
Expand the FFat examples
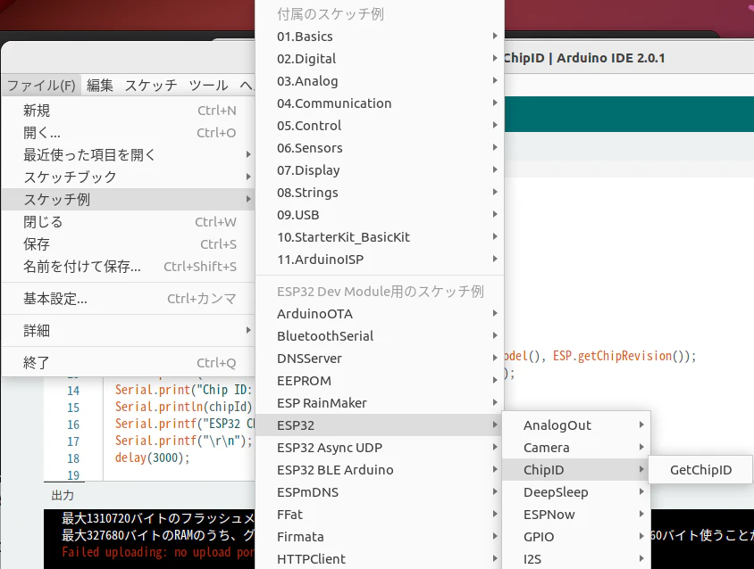click(x=380, y=515)
